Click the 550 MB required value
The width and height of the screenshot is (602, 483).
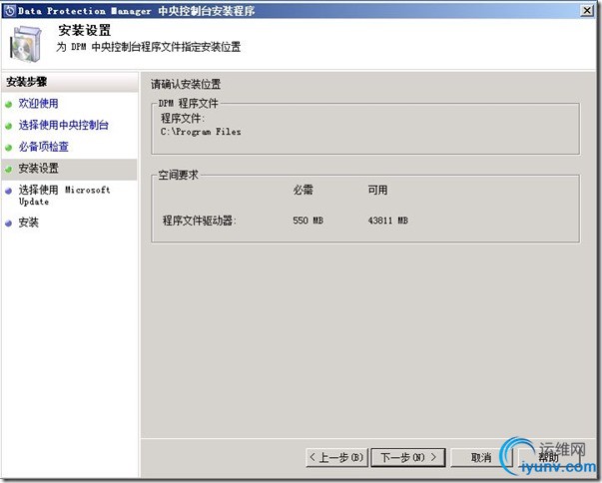click(x=307, y=221)
